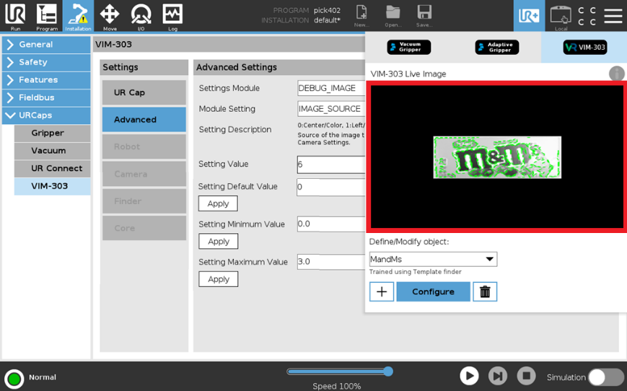Click Apply below Setting Minimum Value
627x391 pixels.
pyautogui.click(x=219, y=242)
